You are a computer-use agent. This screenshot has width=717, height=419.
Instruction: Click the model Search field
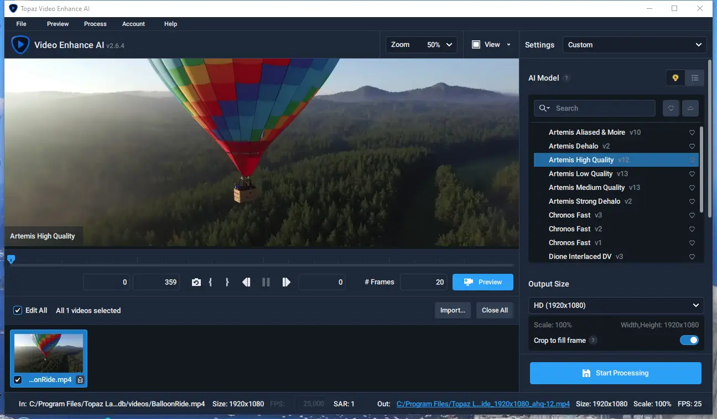(595, 108)
